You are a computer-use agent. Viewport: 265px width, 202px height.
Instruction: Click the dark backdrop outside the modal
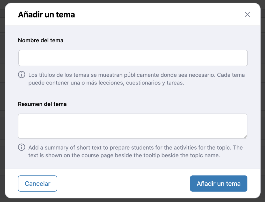coord(2,103)
